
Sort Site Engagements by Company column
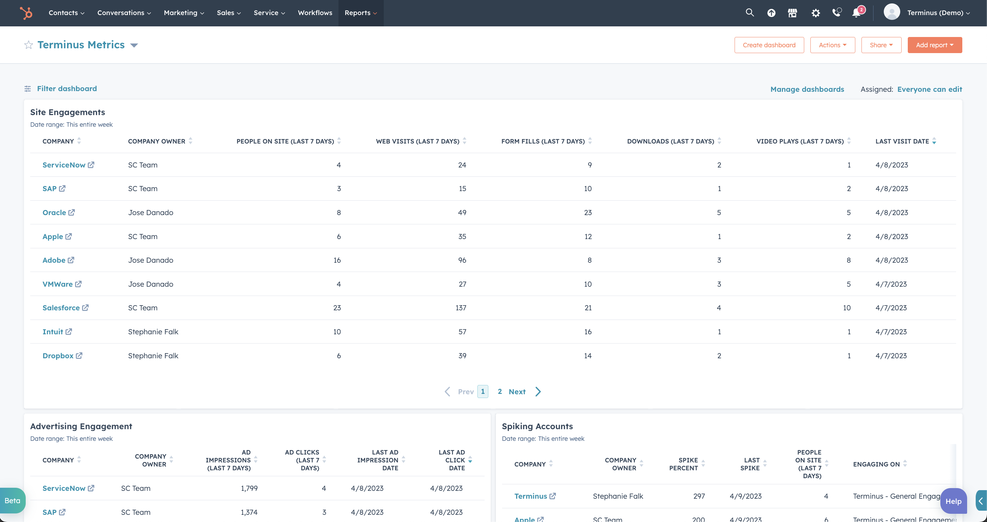click(79, 141)
